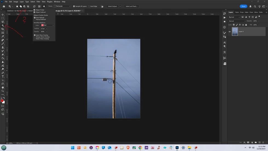Image resolution: width=268 pixels, height=151 pixels.
Task: Choose the Type tool
Action: coord(3,76)
